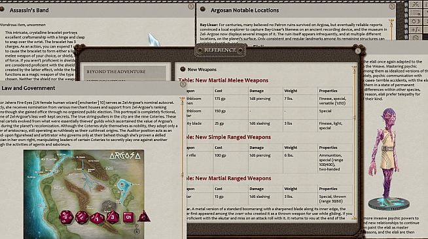Click the 6 lbs. weight cell
This screenshot has width=428, height=239.
[300, 162]
